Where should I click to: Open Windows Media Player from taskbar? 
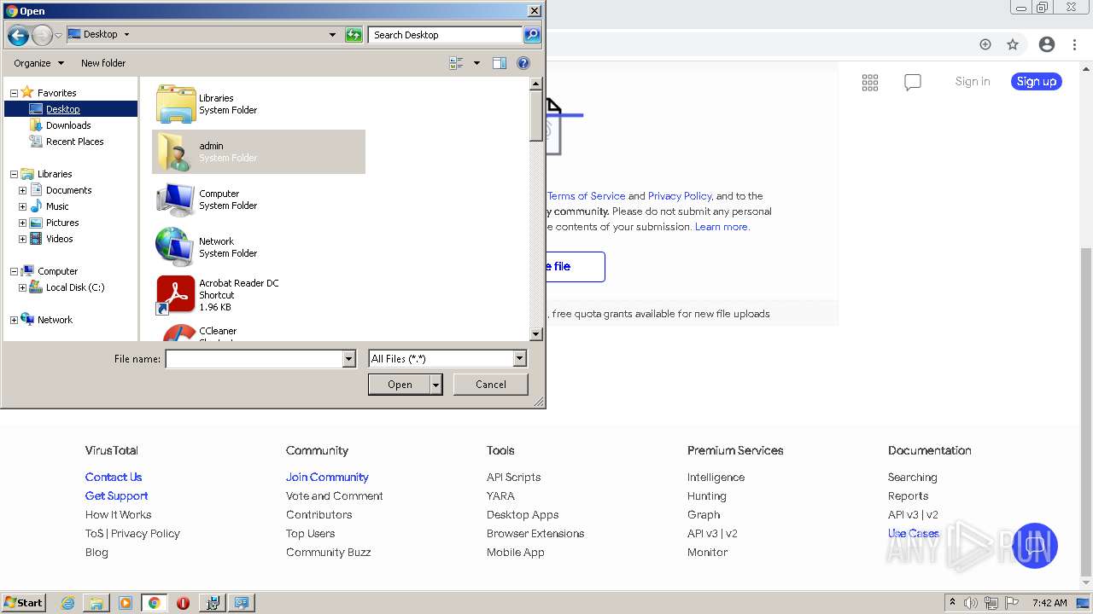(126, 603)
